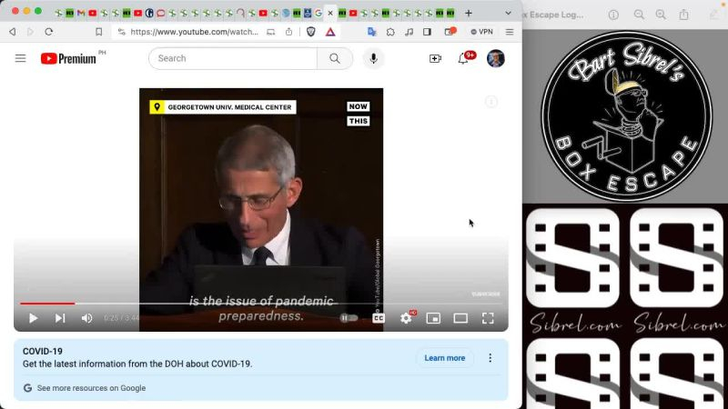Open the video settings gear

tap(406, 318)
